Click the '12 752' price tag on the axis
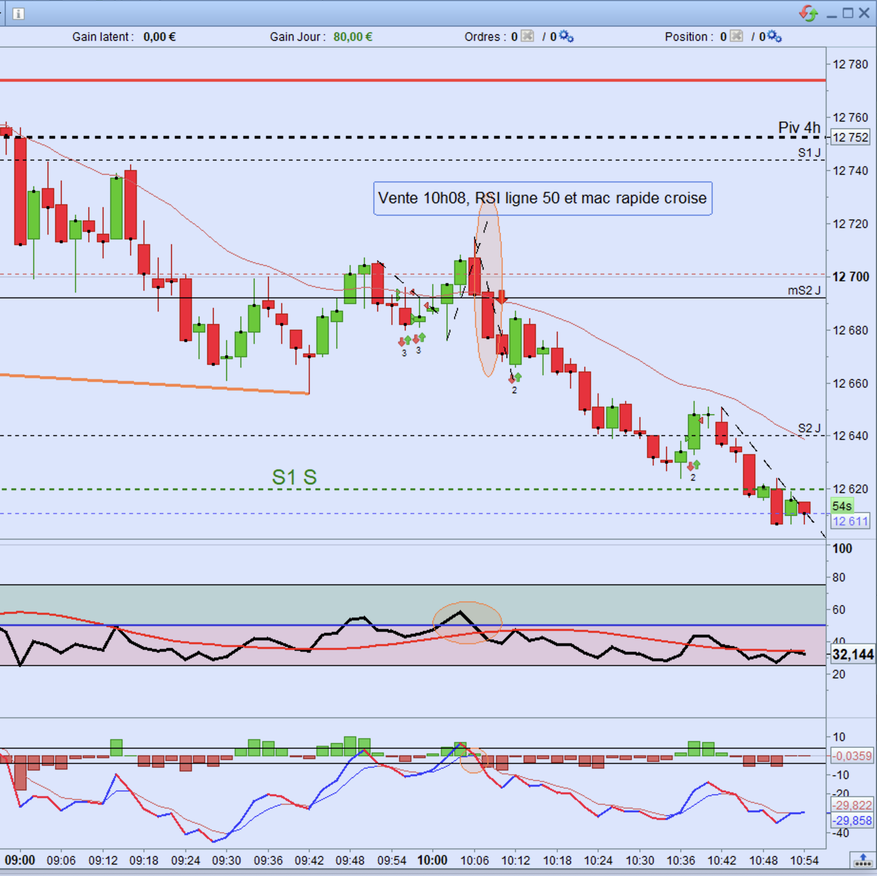The height and width of the screenshot is (876, 877). 850,137
